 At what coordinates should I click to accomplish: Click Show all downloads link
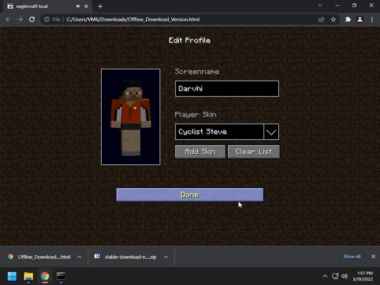click(x=352, y=256)
